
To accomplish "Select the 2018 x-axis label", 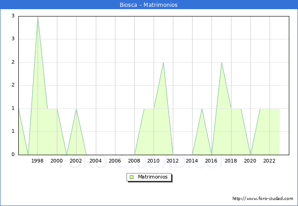I will (x=231, y=161).
